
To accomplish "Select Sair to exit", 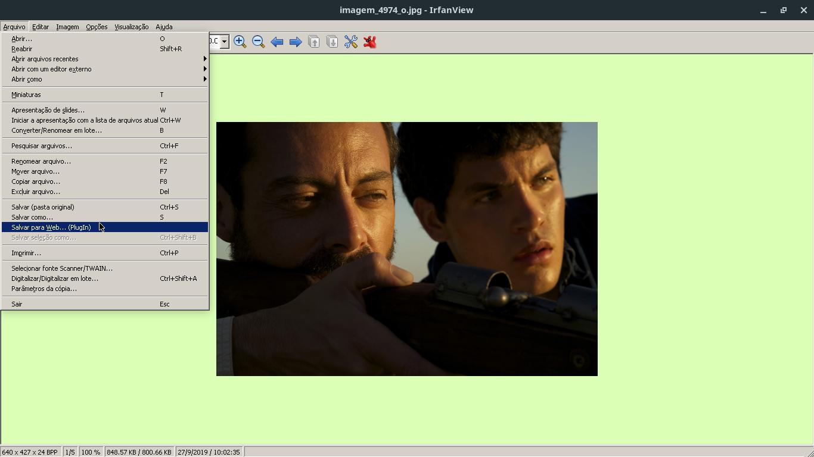I will 105,304.
